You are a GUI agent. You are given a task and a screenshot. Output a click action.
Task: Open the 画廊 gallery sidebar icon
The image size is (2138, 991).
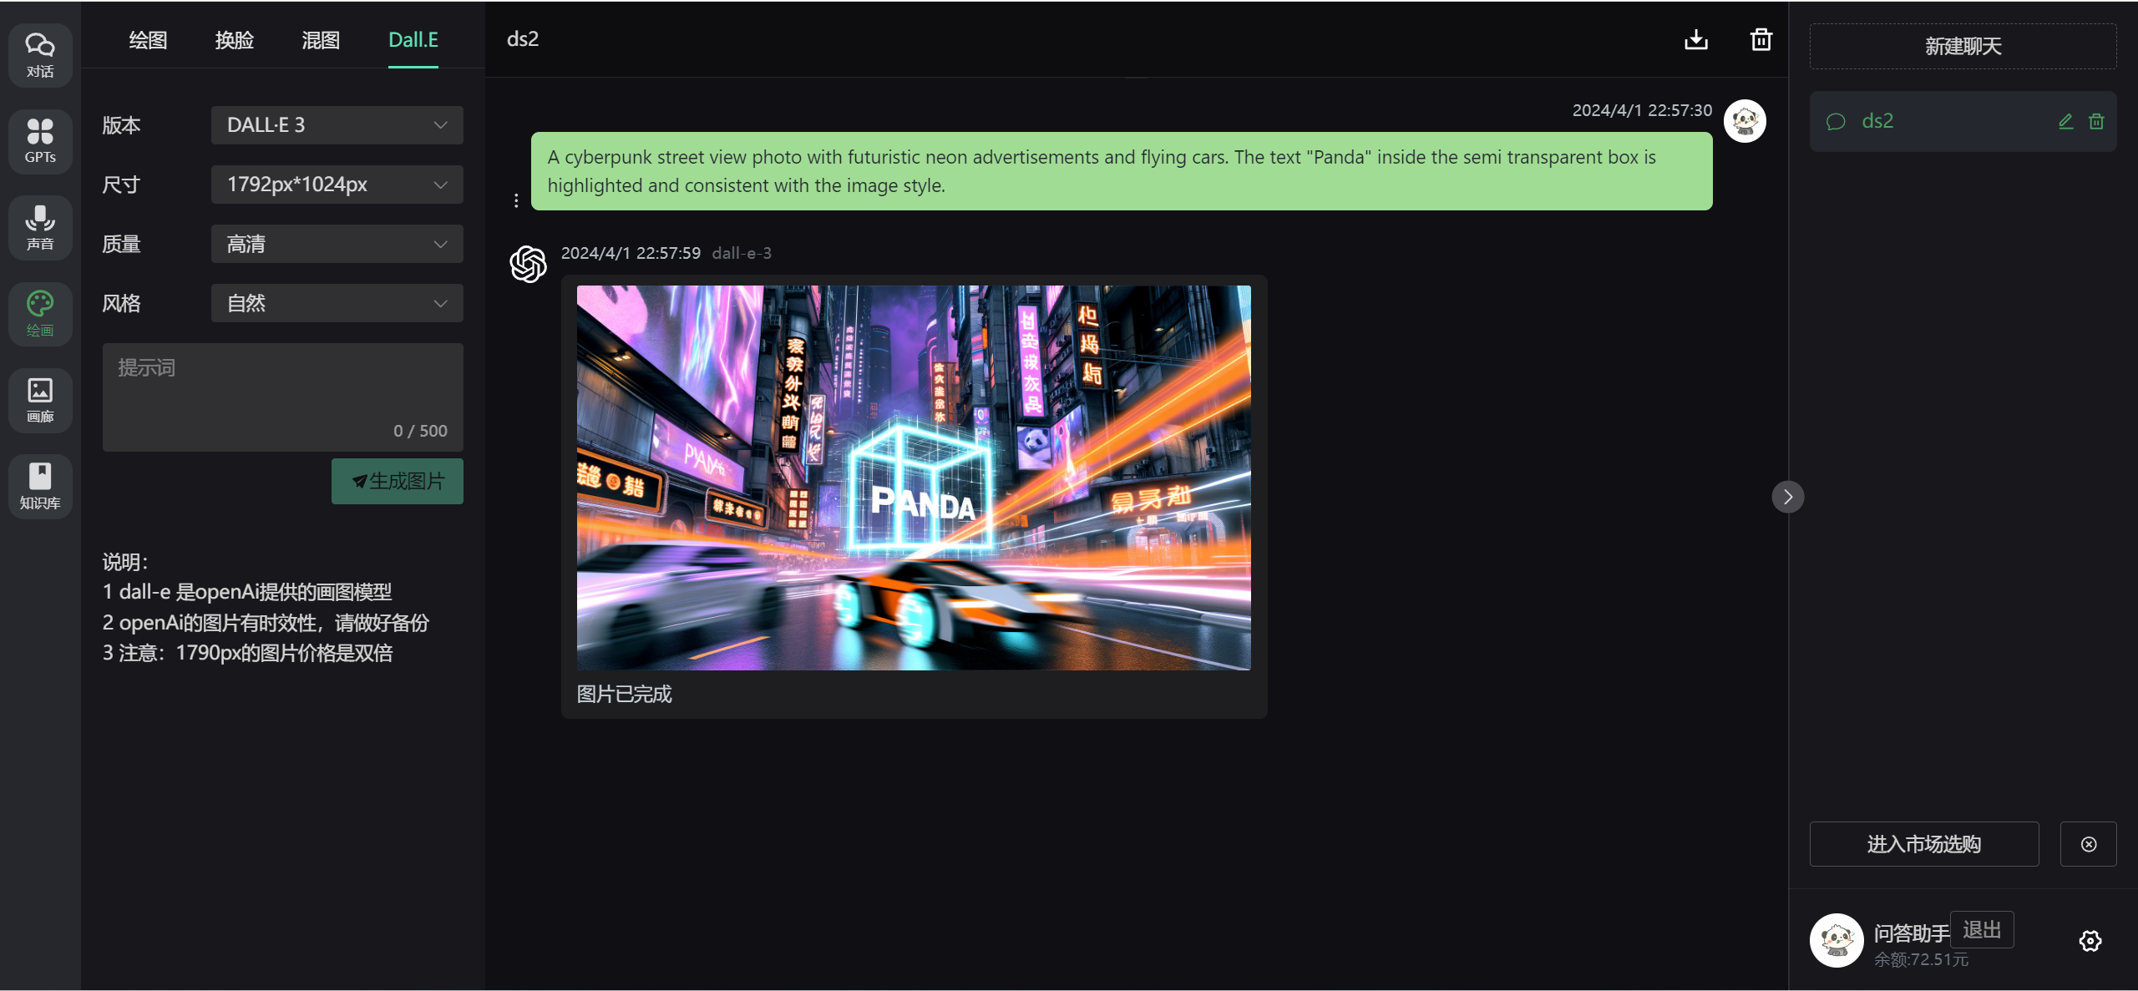click(x=40, y=400)
